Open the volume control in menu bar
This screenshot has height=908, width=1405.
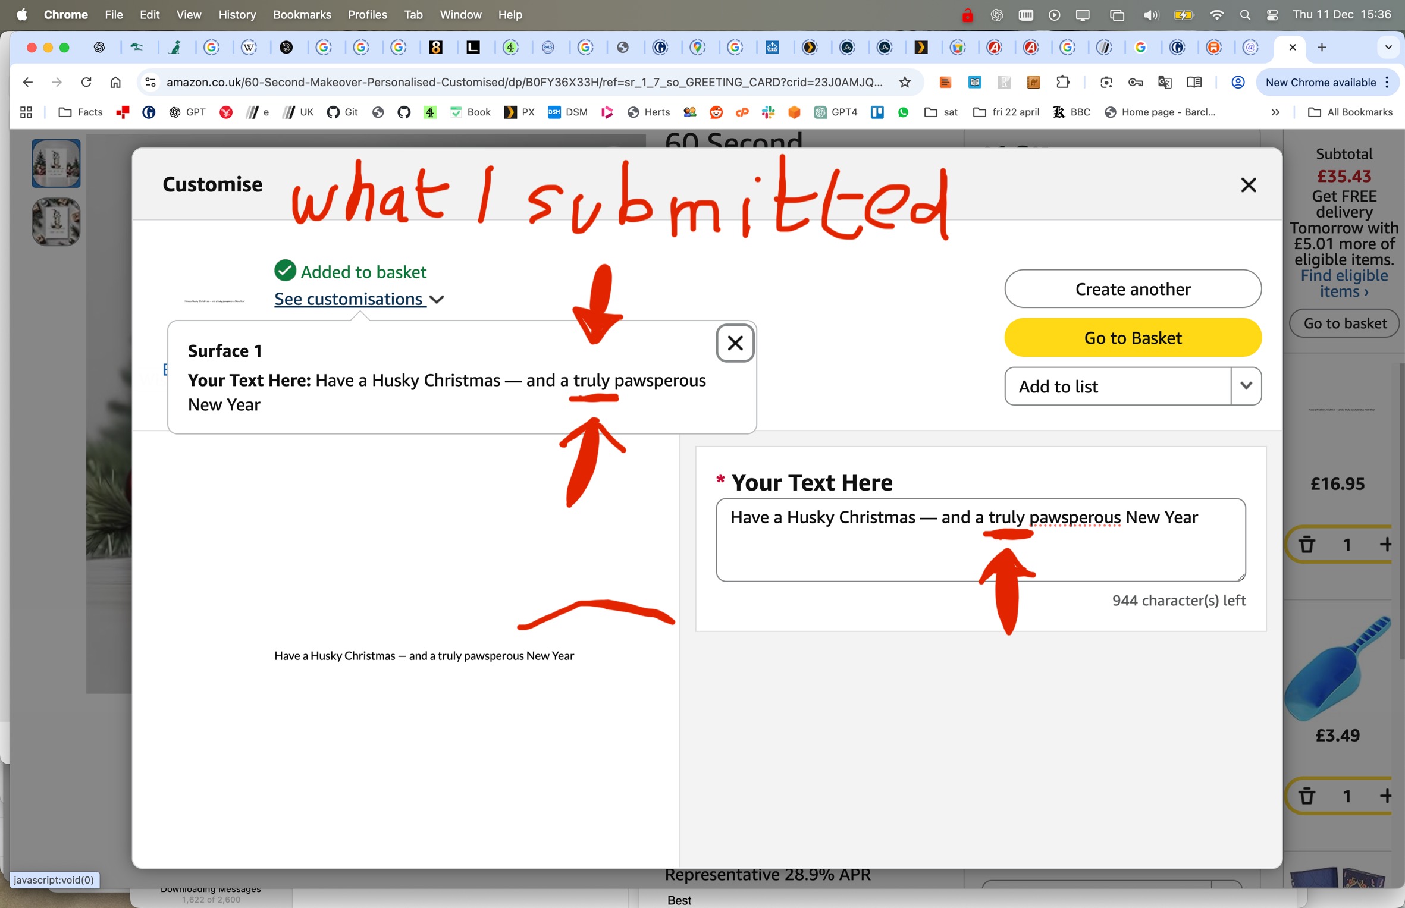point(1150,15)
